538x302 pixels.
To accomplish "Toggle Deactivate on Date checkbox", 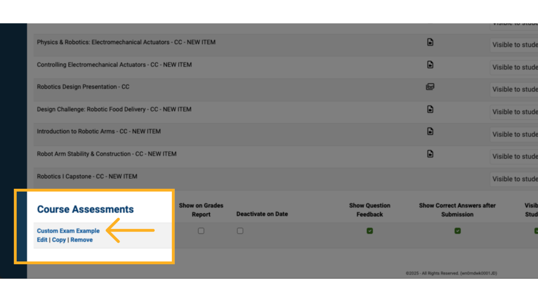I will (x=240, y=231).
